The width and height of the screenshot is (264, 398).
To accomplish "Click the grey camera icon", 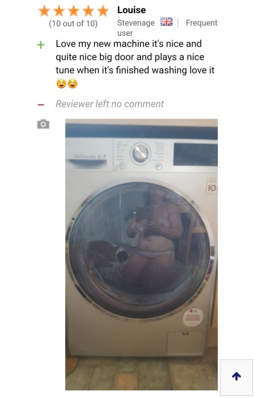I will point(43,124).
